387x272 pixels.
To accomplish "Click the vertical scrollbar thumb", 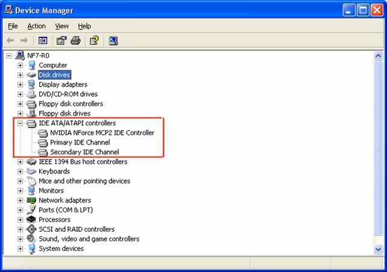I will pyautogui.click(x=378, y=148).
